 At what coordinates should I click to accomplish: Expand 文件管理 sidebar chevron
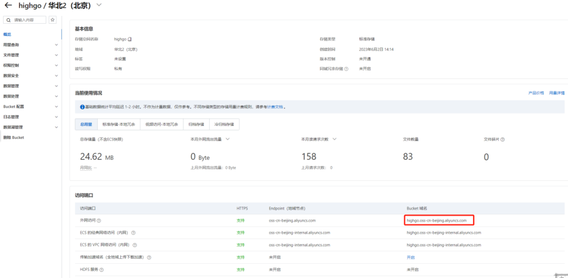56,55
